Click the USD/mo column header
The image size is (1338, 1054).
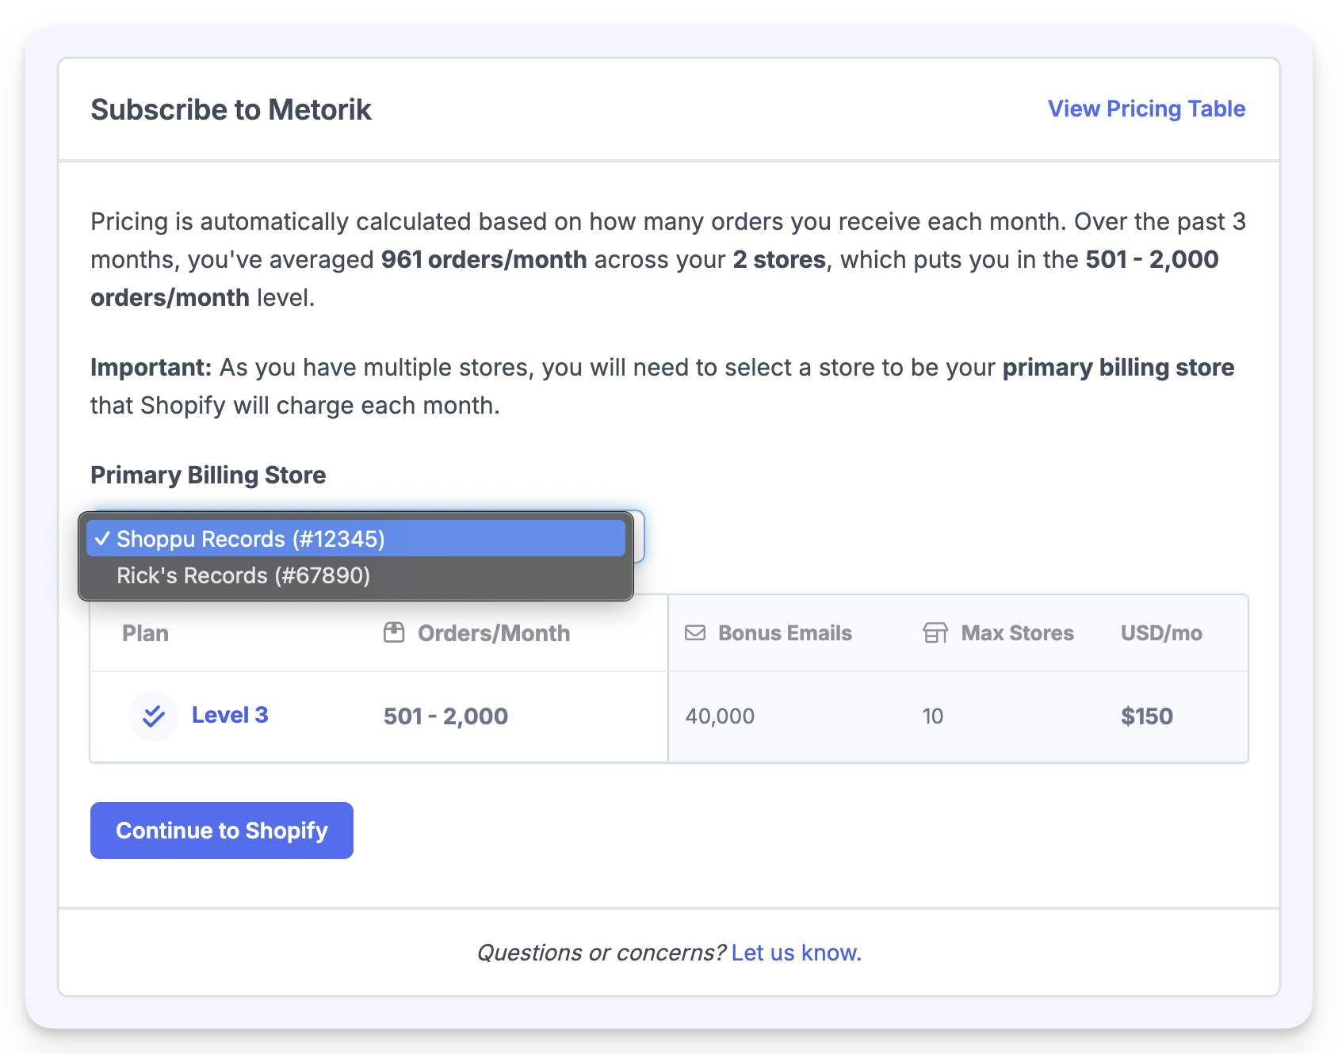click(x=1161, y=633)
